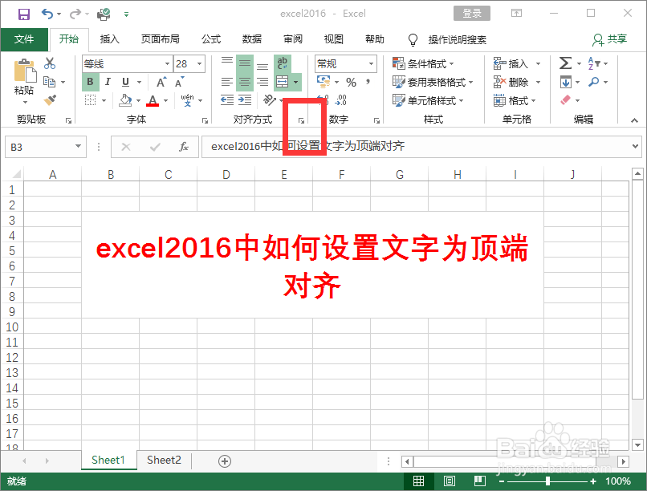Select the italic formatting icon
This screenshot has width=647, height=491.
point(107,80)
